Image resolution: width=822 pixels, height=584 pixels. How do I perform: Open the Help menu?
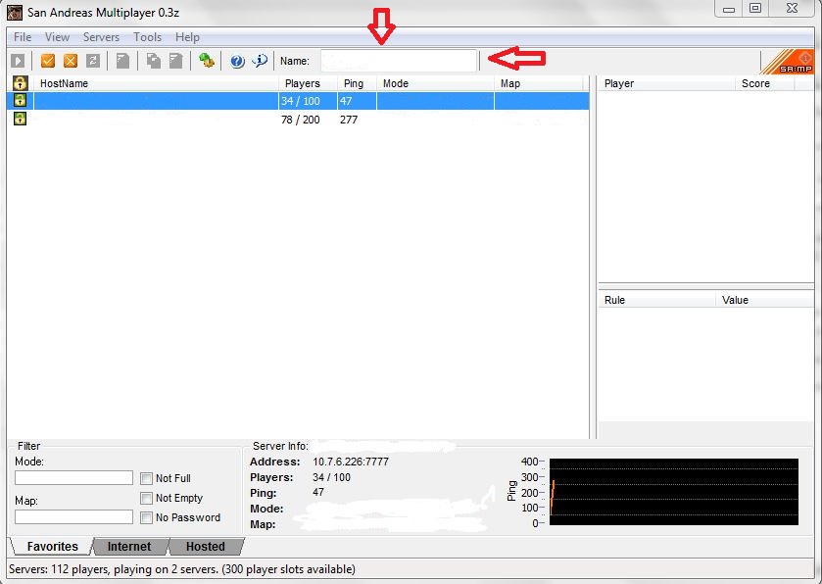tap(187, 37)
